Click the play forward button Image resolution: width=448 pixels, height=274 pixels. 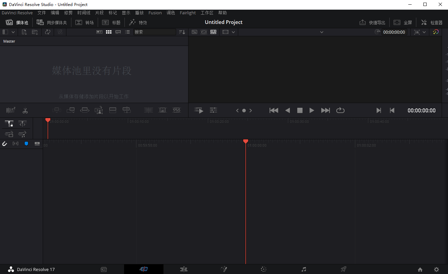point(312,110)
